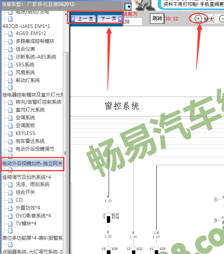Select the SRS系统 entry

pyautogui.click(x=25, y=65)
